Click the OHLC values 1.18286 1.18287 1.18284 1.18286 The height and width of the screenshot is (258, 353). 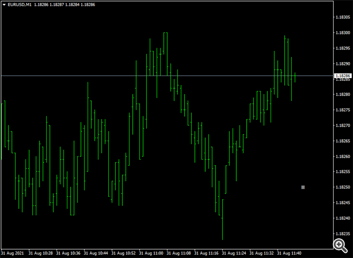pyautogui.click(x=64, y=5)
